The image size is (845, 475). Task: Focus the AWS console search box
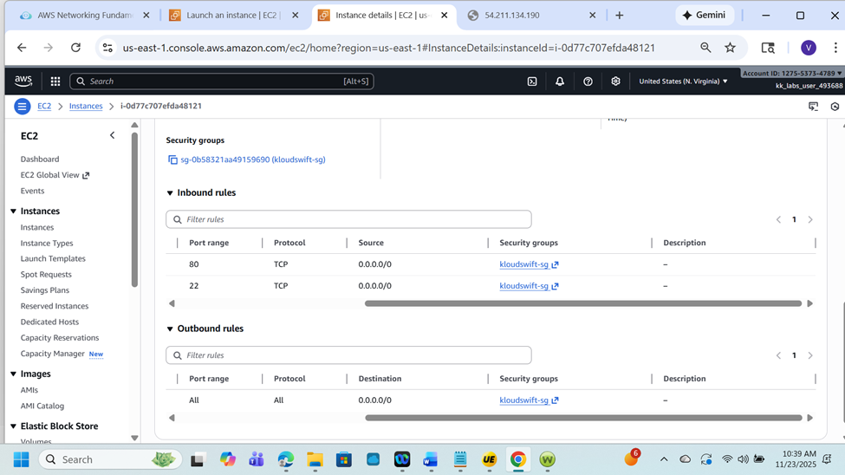(222, 81)
